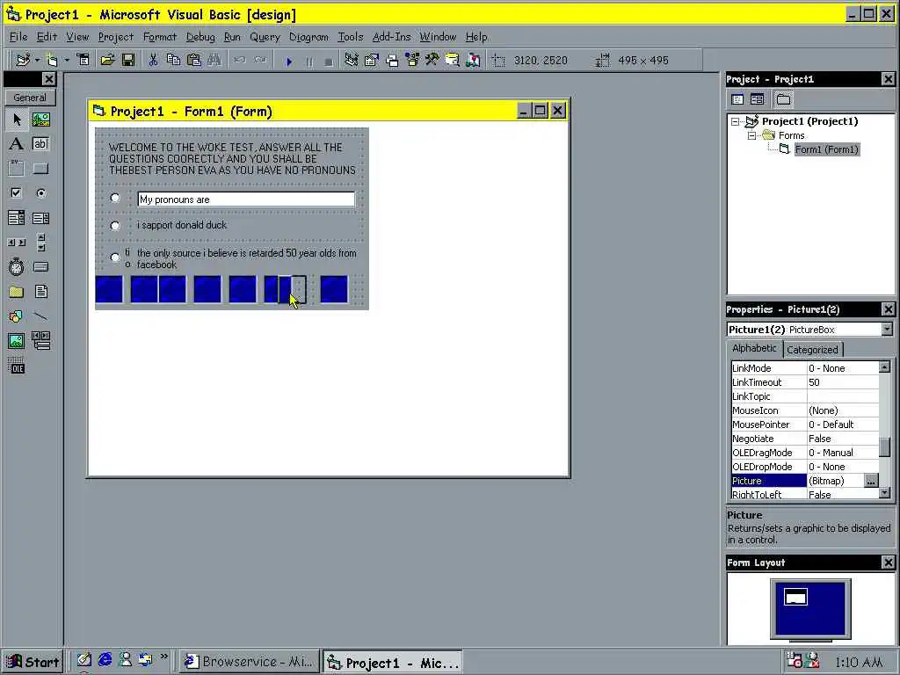900x675 pixels.
Task: Open the Menu Editor from the toolbar
Action: click(83, 60)
